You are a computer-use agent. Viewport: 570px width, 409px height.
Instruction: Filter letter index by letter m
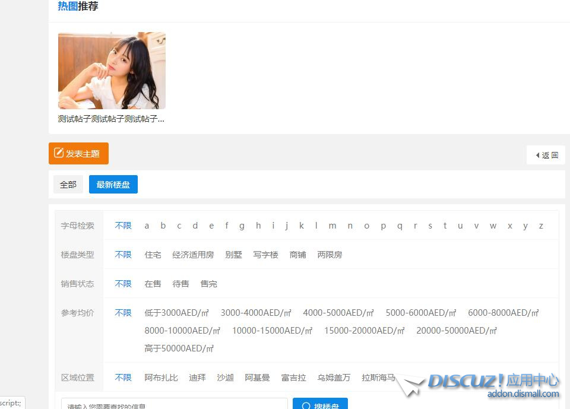332,226
